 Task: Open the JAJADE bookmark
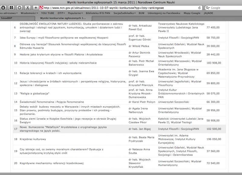point(208,13)
